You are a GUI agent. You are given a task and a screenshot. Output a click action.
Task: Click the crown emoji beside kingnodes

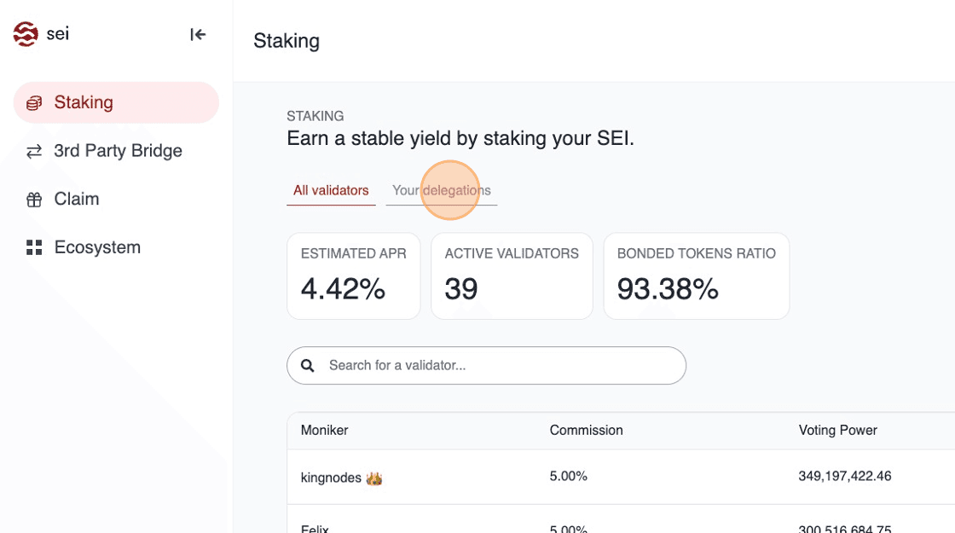(373, 478)
